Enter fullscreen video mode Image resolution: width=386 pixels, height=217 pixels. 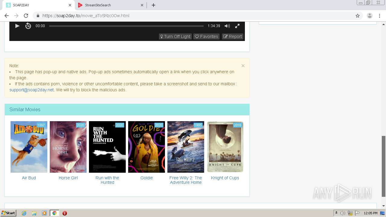237,26
